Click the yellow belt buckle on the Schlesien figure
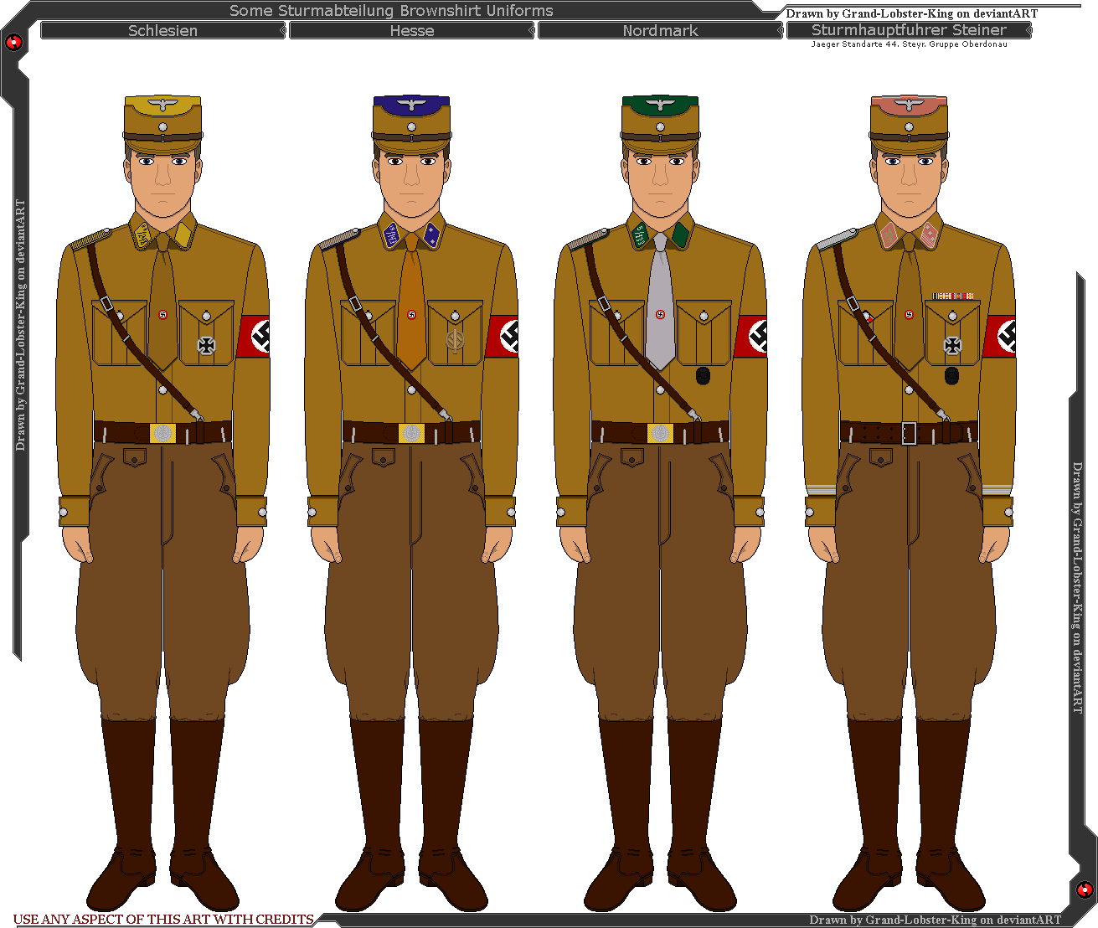 click(x=162, y=433)
